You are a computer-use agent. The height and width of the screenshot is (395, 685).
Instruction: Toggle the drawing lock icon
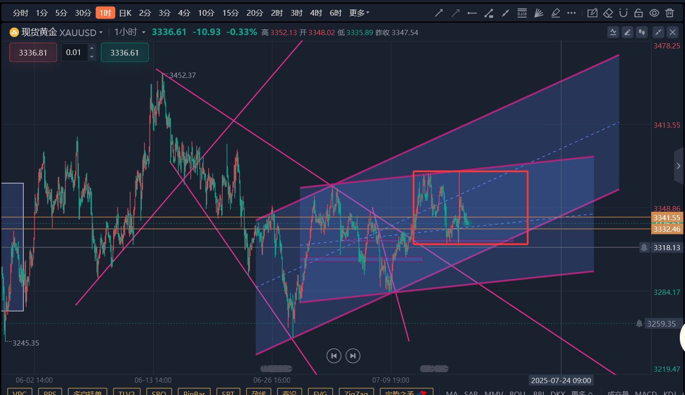[638, 13]
